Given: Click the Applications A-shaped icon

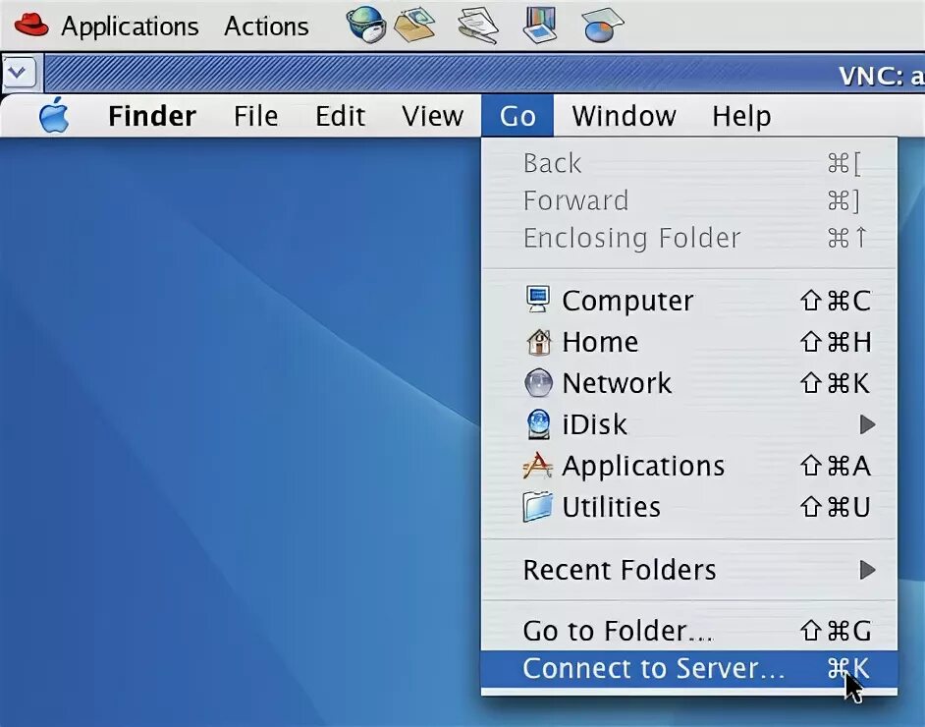Looking at the screenshot, I should pyautogui.click(x=537, y=466).
